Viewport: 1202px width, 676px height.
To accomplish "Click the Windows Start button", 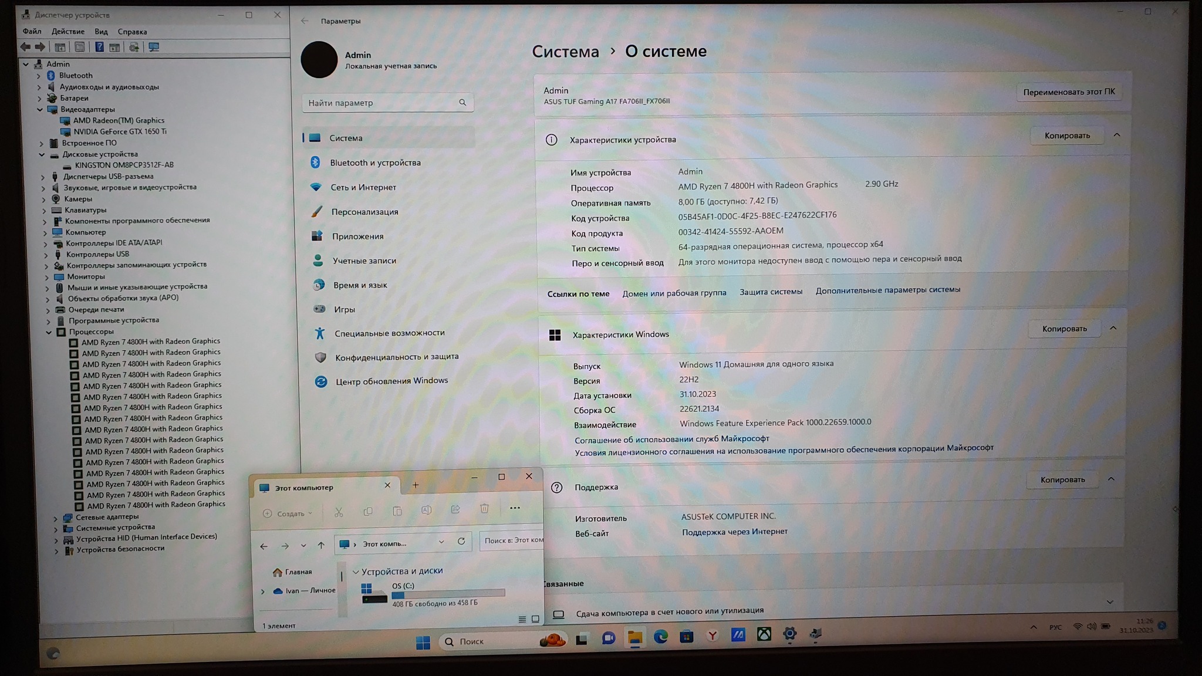I will [x=423, y=643].
